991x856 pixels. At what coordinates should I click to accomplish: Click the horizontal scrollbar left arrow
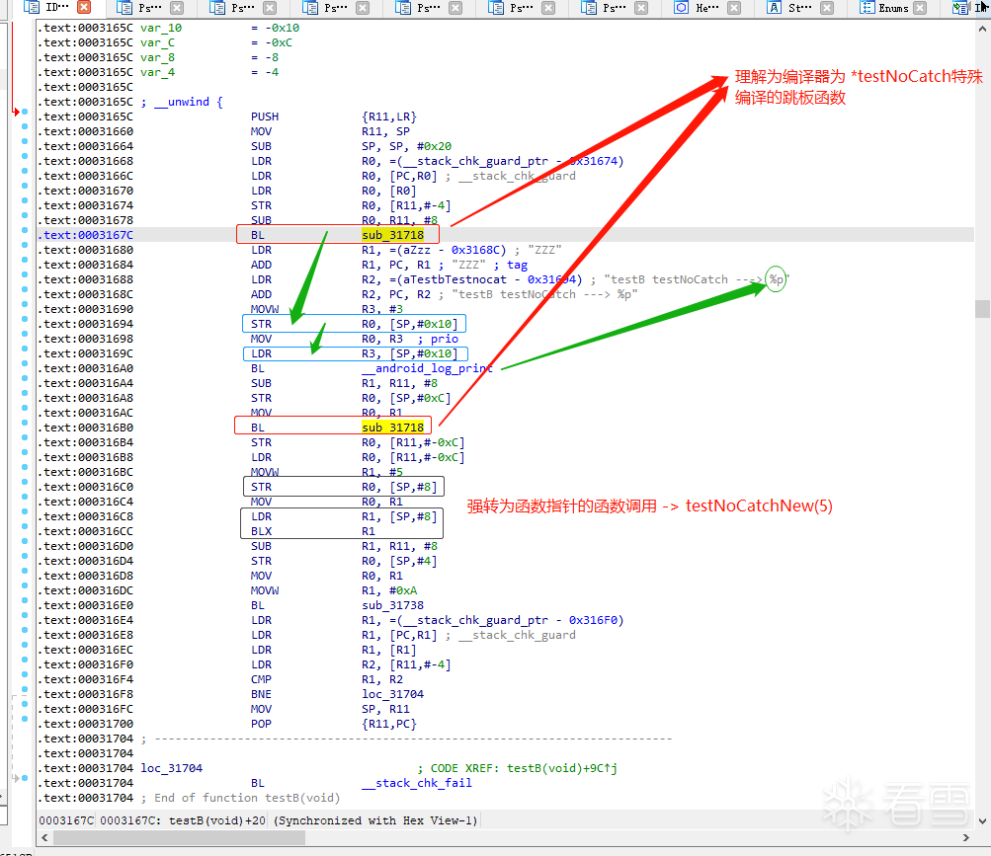(44, 837)
